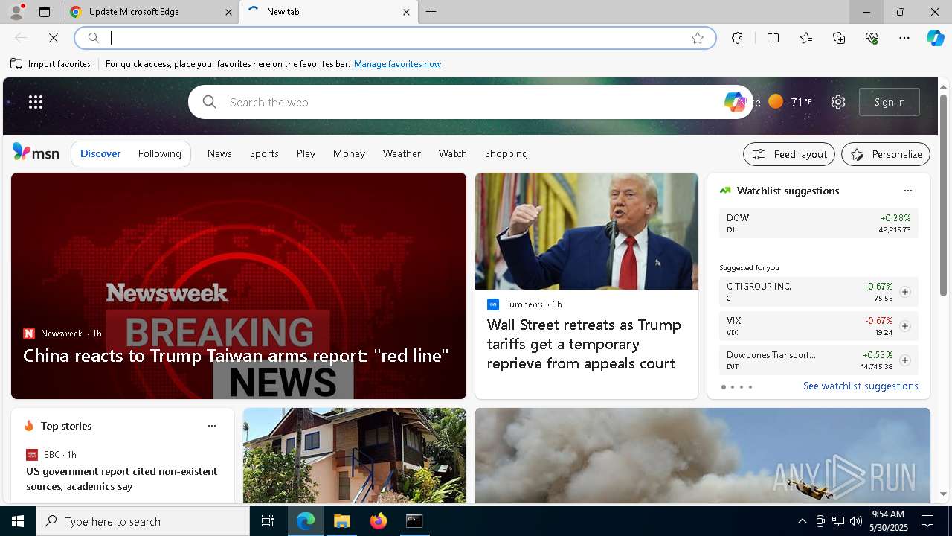Stop loading the page
This screenshot has height=536, width=952.
click(54, 38)
